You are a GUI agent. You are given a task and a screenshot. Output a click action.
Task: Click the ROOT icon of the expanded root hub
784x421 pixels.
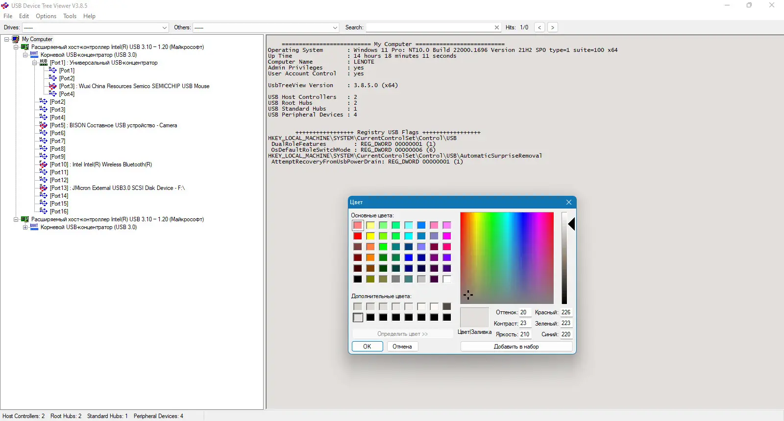coord(34,55)
